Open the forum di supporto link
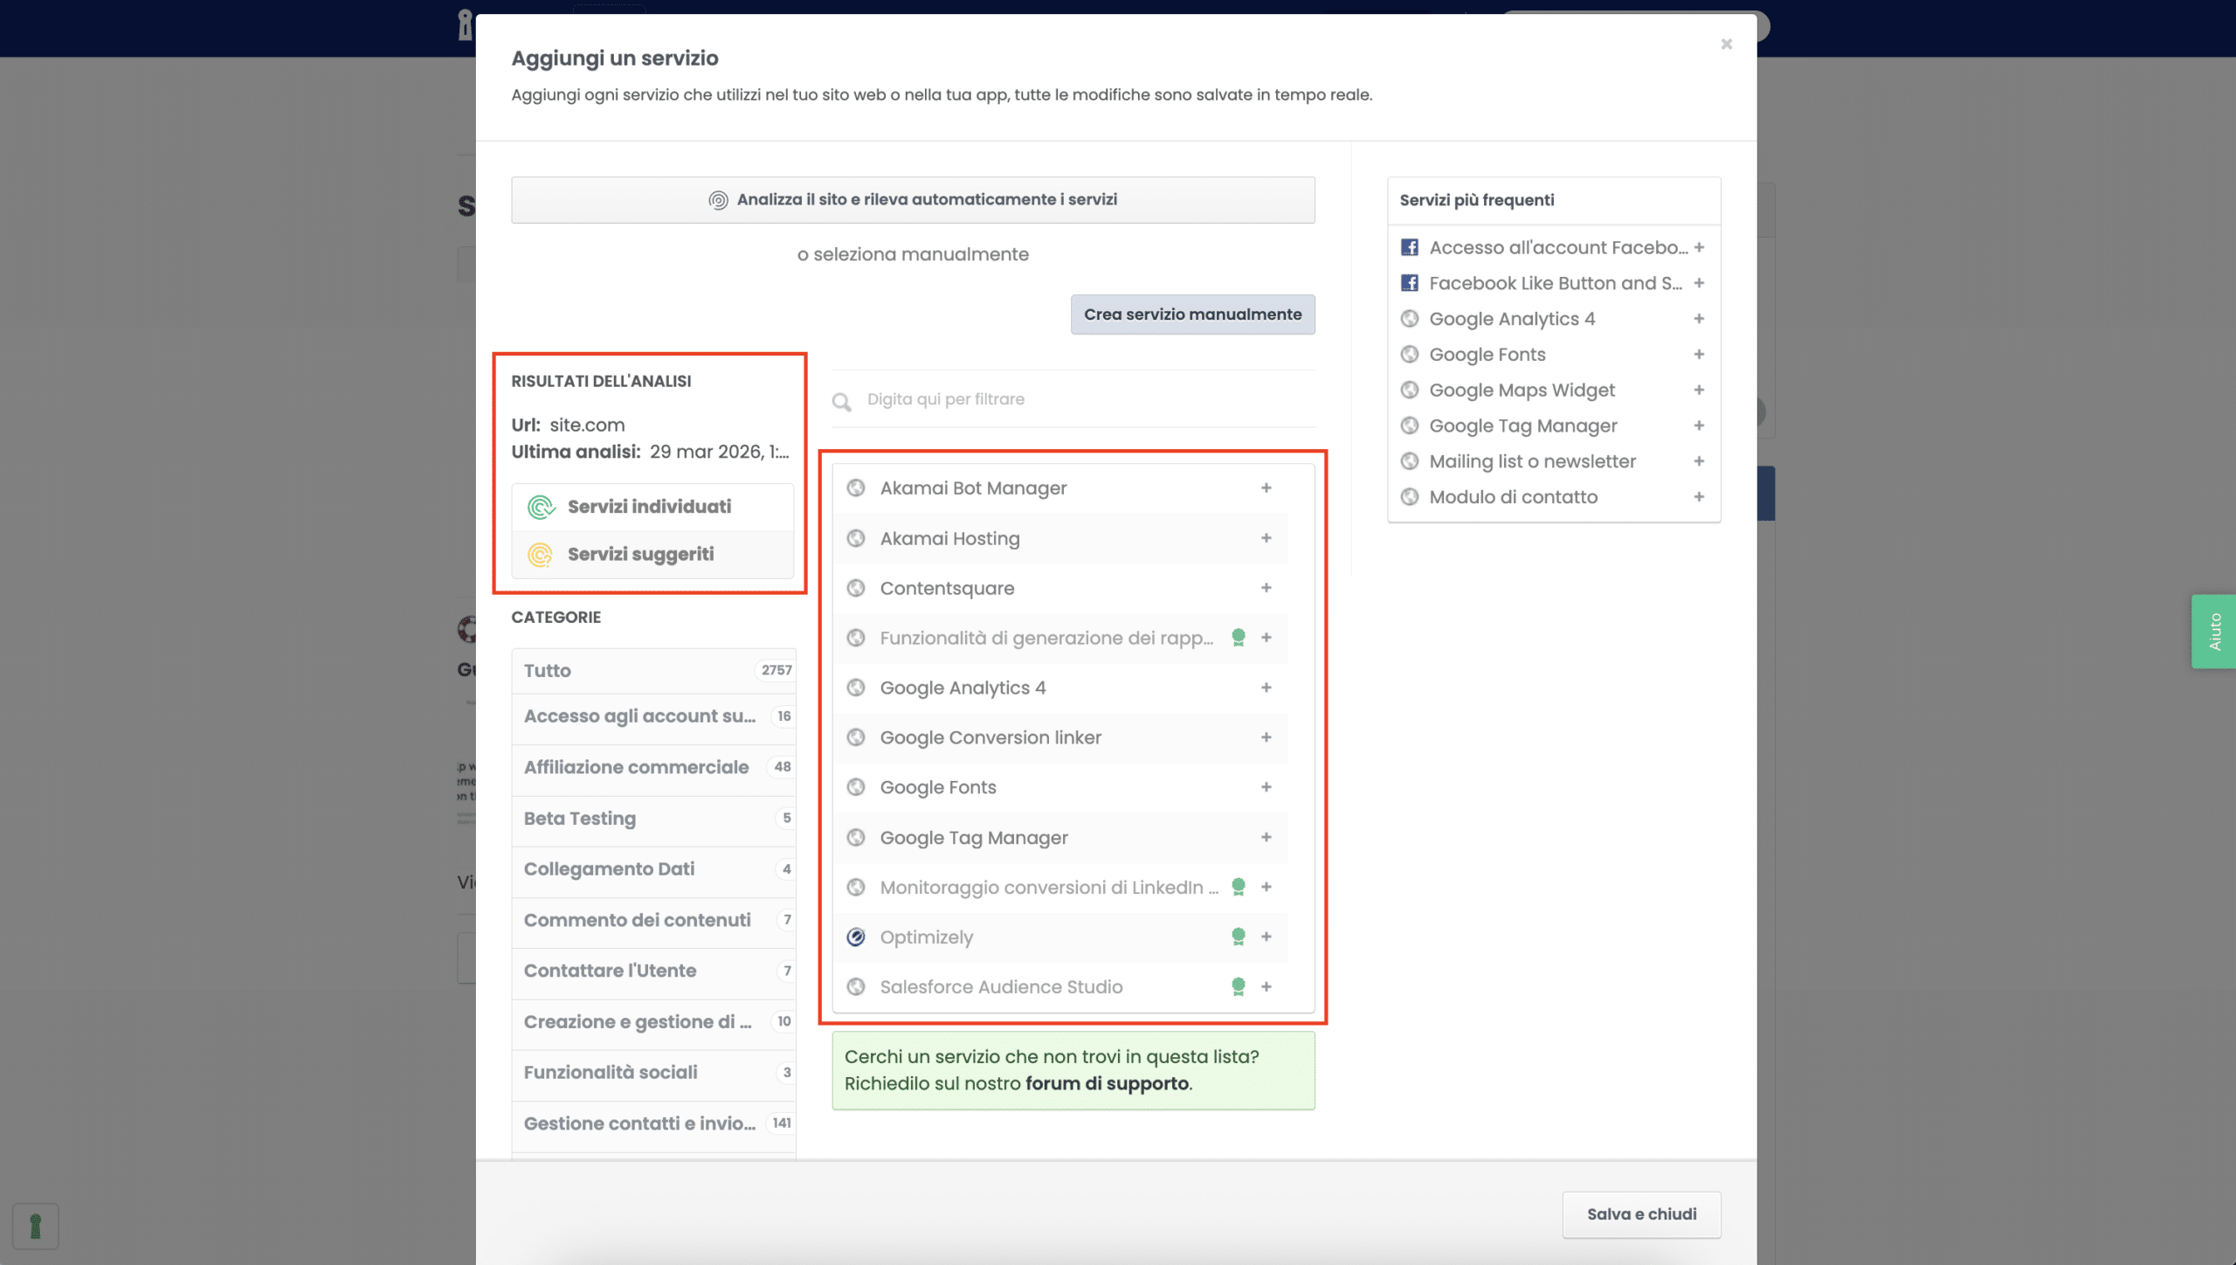2236x1265 pixels. (x=1107, y=1083)
